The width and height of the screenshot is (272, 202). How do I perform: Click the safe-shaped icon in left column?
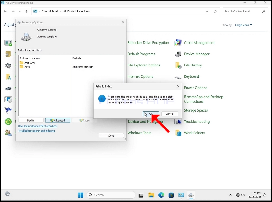click(x=8, y=54)
